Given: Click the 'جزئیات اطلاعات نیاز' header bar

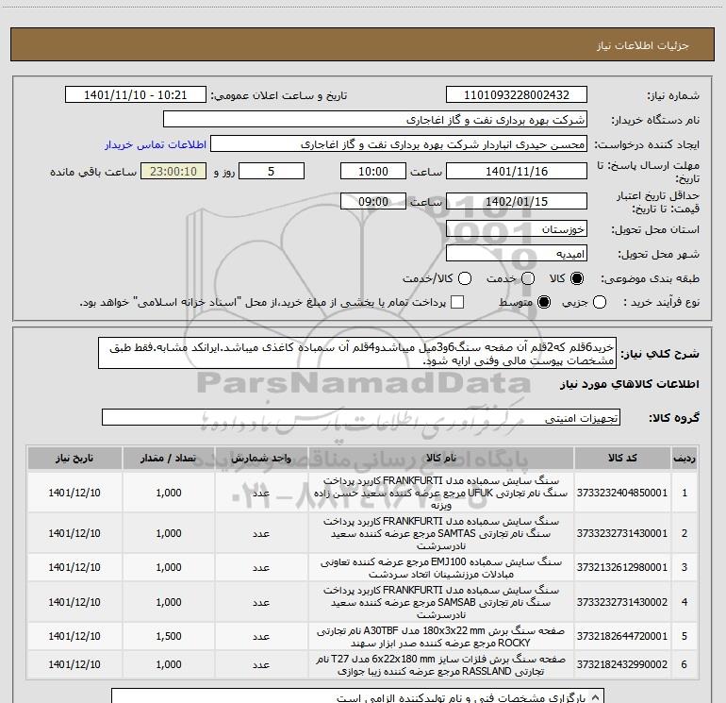Looking at the screenshot, I should pyautogui.click(x=362, y=45).
